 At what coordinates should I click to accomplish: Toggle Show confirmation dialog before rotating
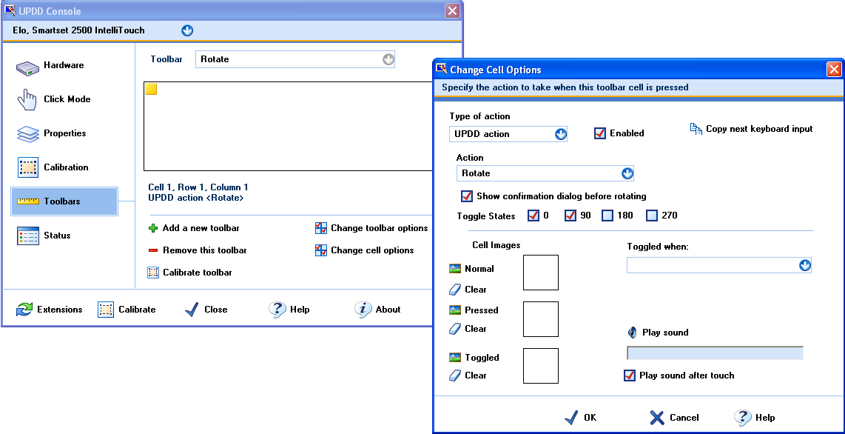point(467,196)
